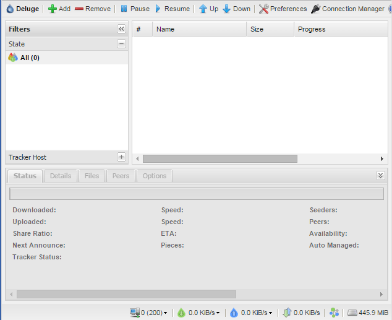
Task: Pause the selected torrent
Action: (134, 9)
